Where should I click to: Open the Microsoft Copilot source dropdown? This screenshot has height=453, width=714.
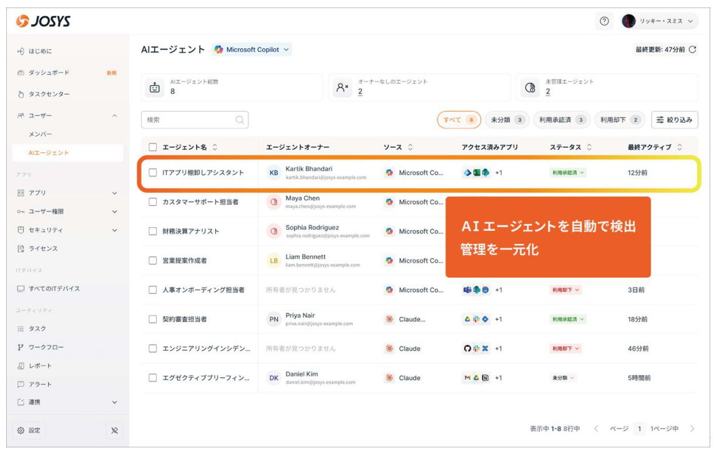coord(252,50)
